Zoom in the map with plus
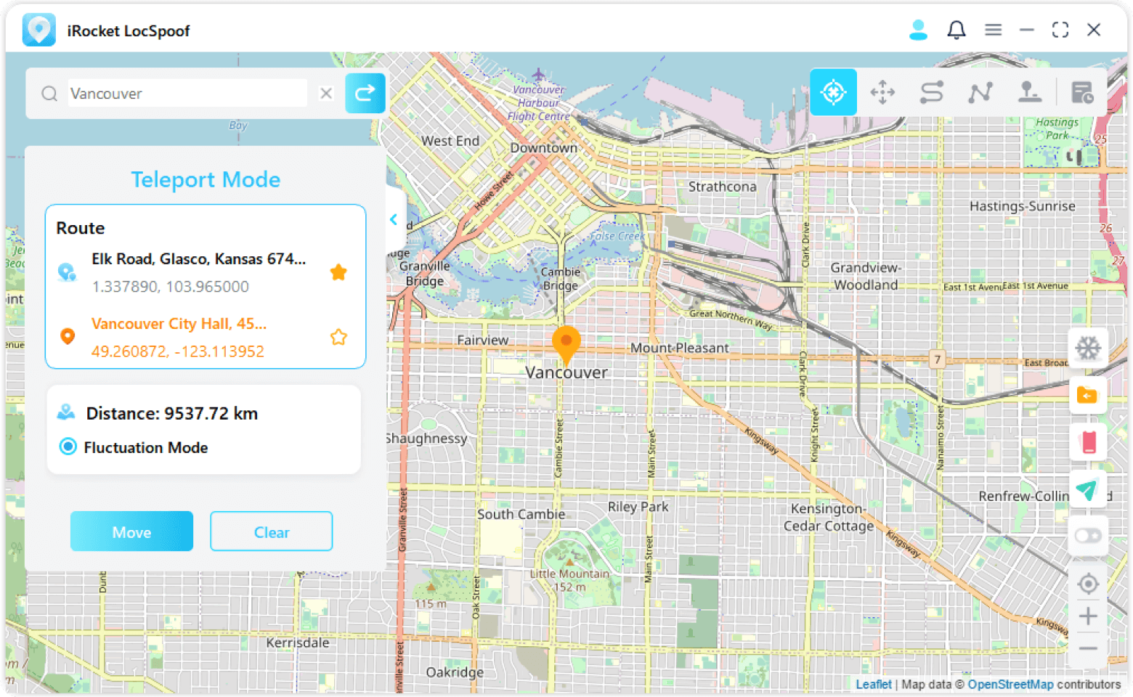The height and width of the screenshot is (697, 1133). tap(1088, 616)
